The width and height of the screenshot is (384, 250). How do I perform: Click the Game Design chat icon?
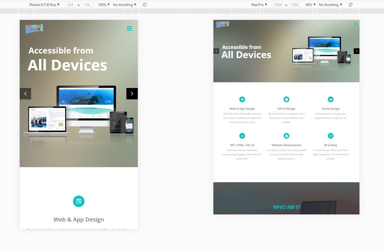click(x=331, y=99)
